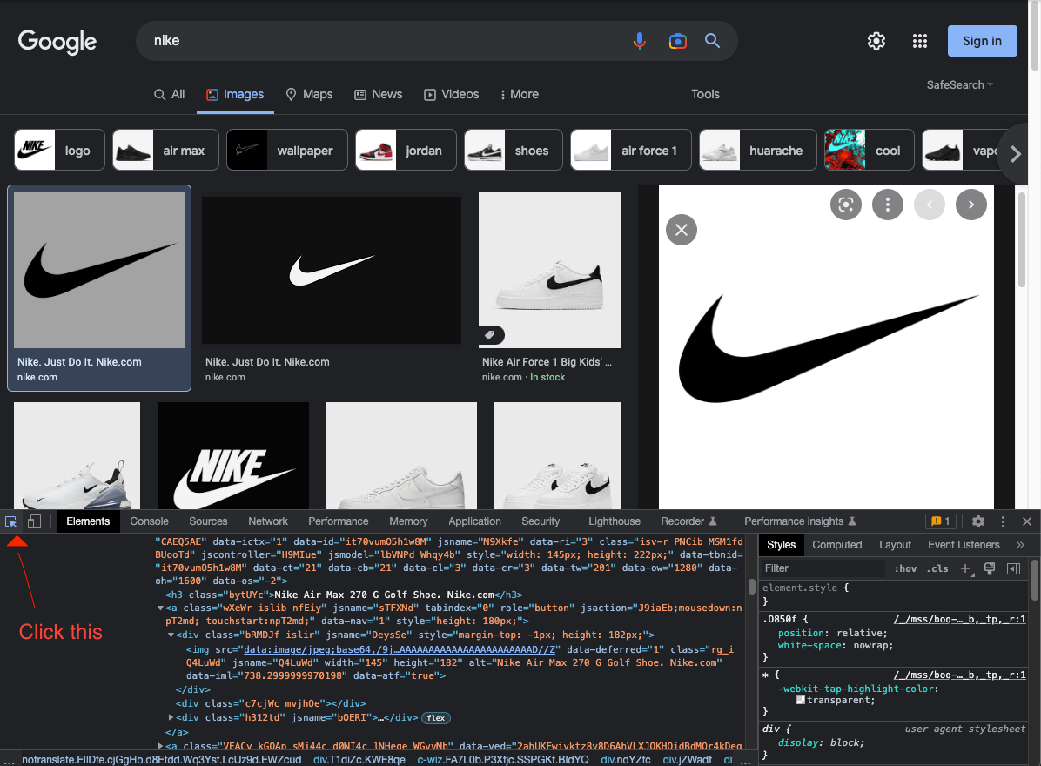Open DevTools customize three-dot menu
The height and width of the screenshot is (766, 1041).
pos(1004,521)
